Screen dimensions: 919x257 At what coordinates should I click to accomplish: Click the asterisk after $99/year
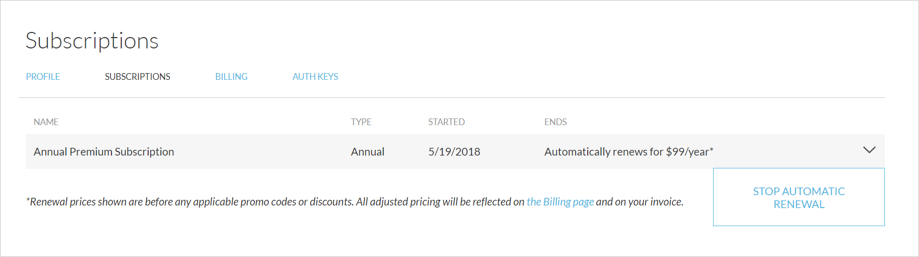712,150
